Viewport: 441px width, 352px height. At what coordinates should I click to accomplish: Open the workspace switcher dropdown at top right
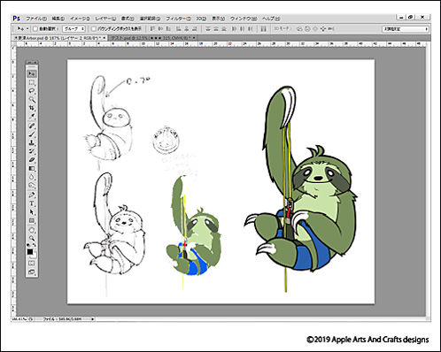406,29
